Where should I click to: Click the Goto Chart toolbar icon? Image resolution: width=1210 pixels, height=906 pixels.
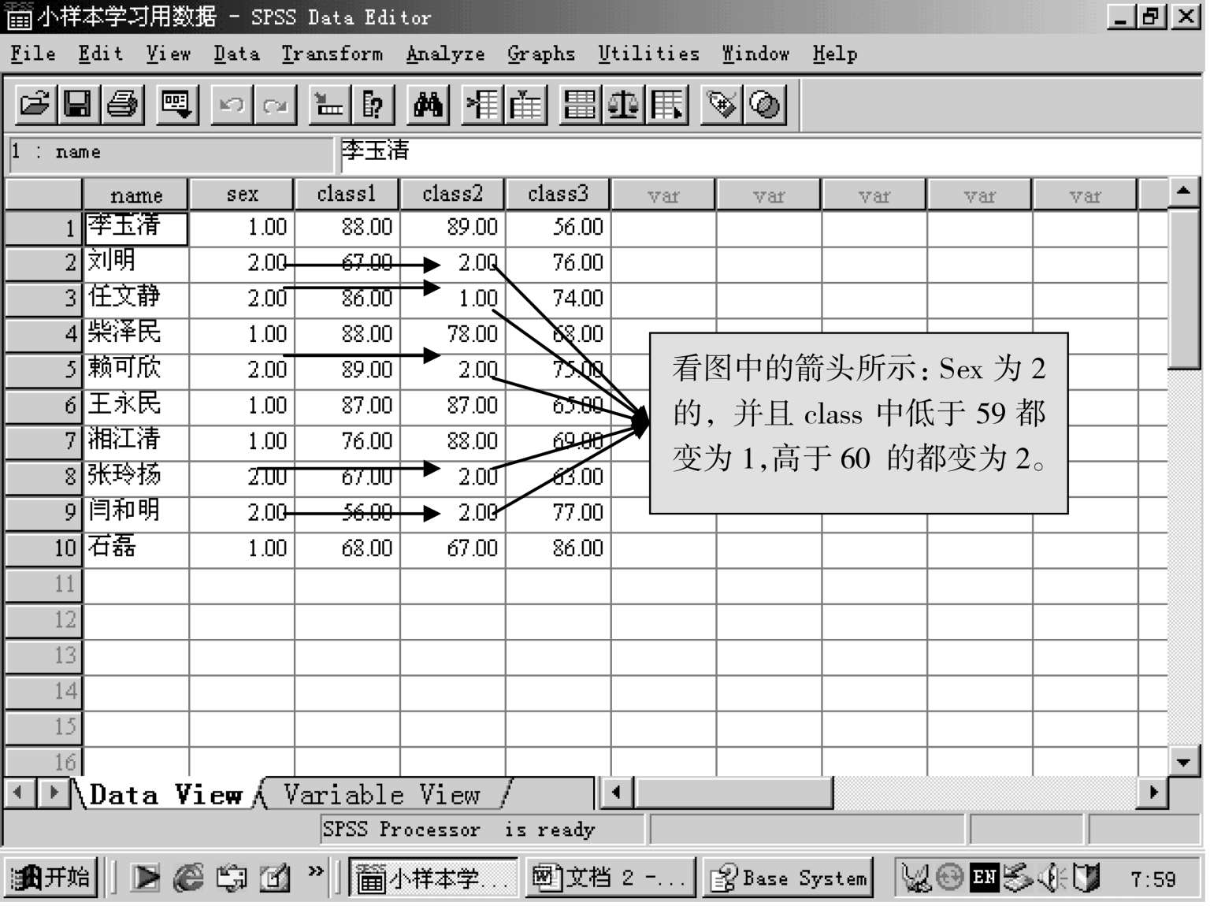tap(329, 105)
